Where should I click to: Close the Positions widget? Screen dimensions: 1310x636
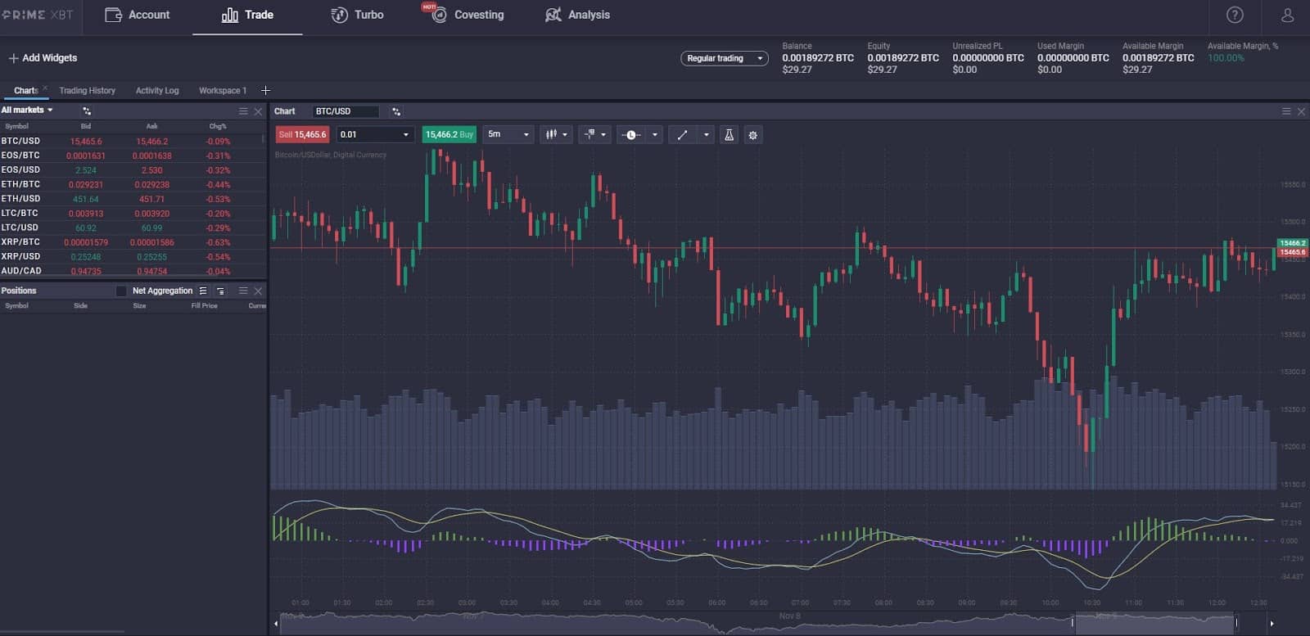coord(258,291)
